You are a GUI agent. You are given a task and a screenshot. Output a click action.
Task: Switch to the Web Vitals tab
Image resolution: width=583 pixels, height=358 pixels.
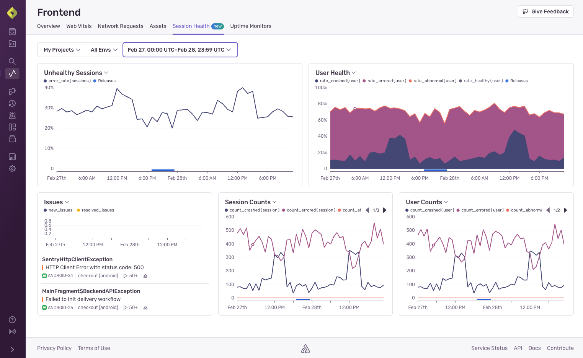pos(79,26)
